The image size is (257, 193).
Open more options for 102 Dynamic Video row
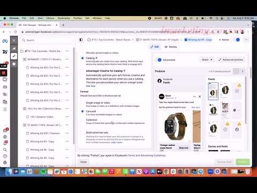click(67, 117)
